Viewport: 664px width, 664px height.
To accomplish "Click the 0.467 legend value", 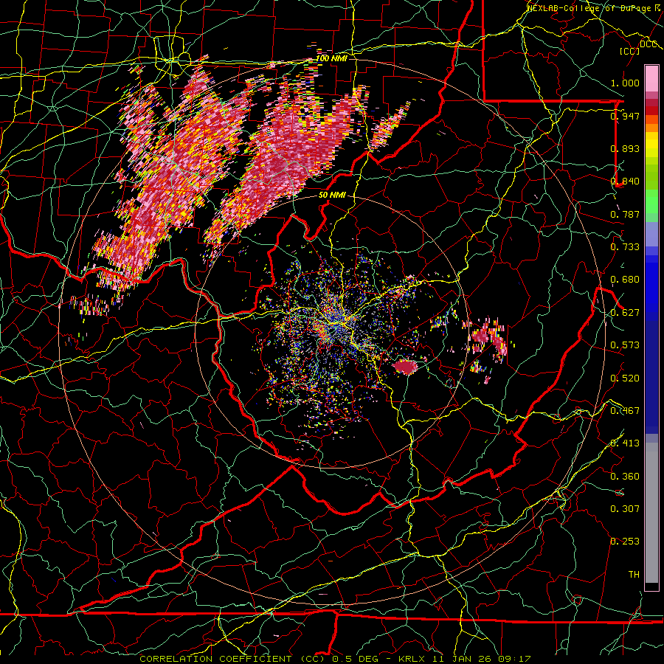I will pyautogui.click(x=625, y=410).
